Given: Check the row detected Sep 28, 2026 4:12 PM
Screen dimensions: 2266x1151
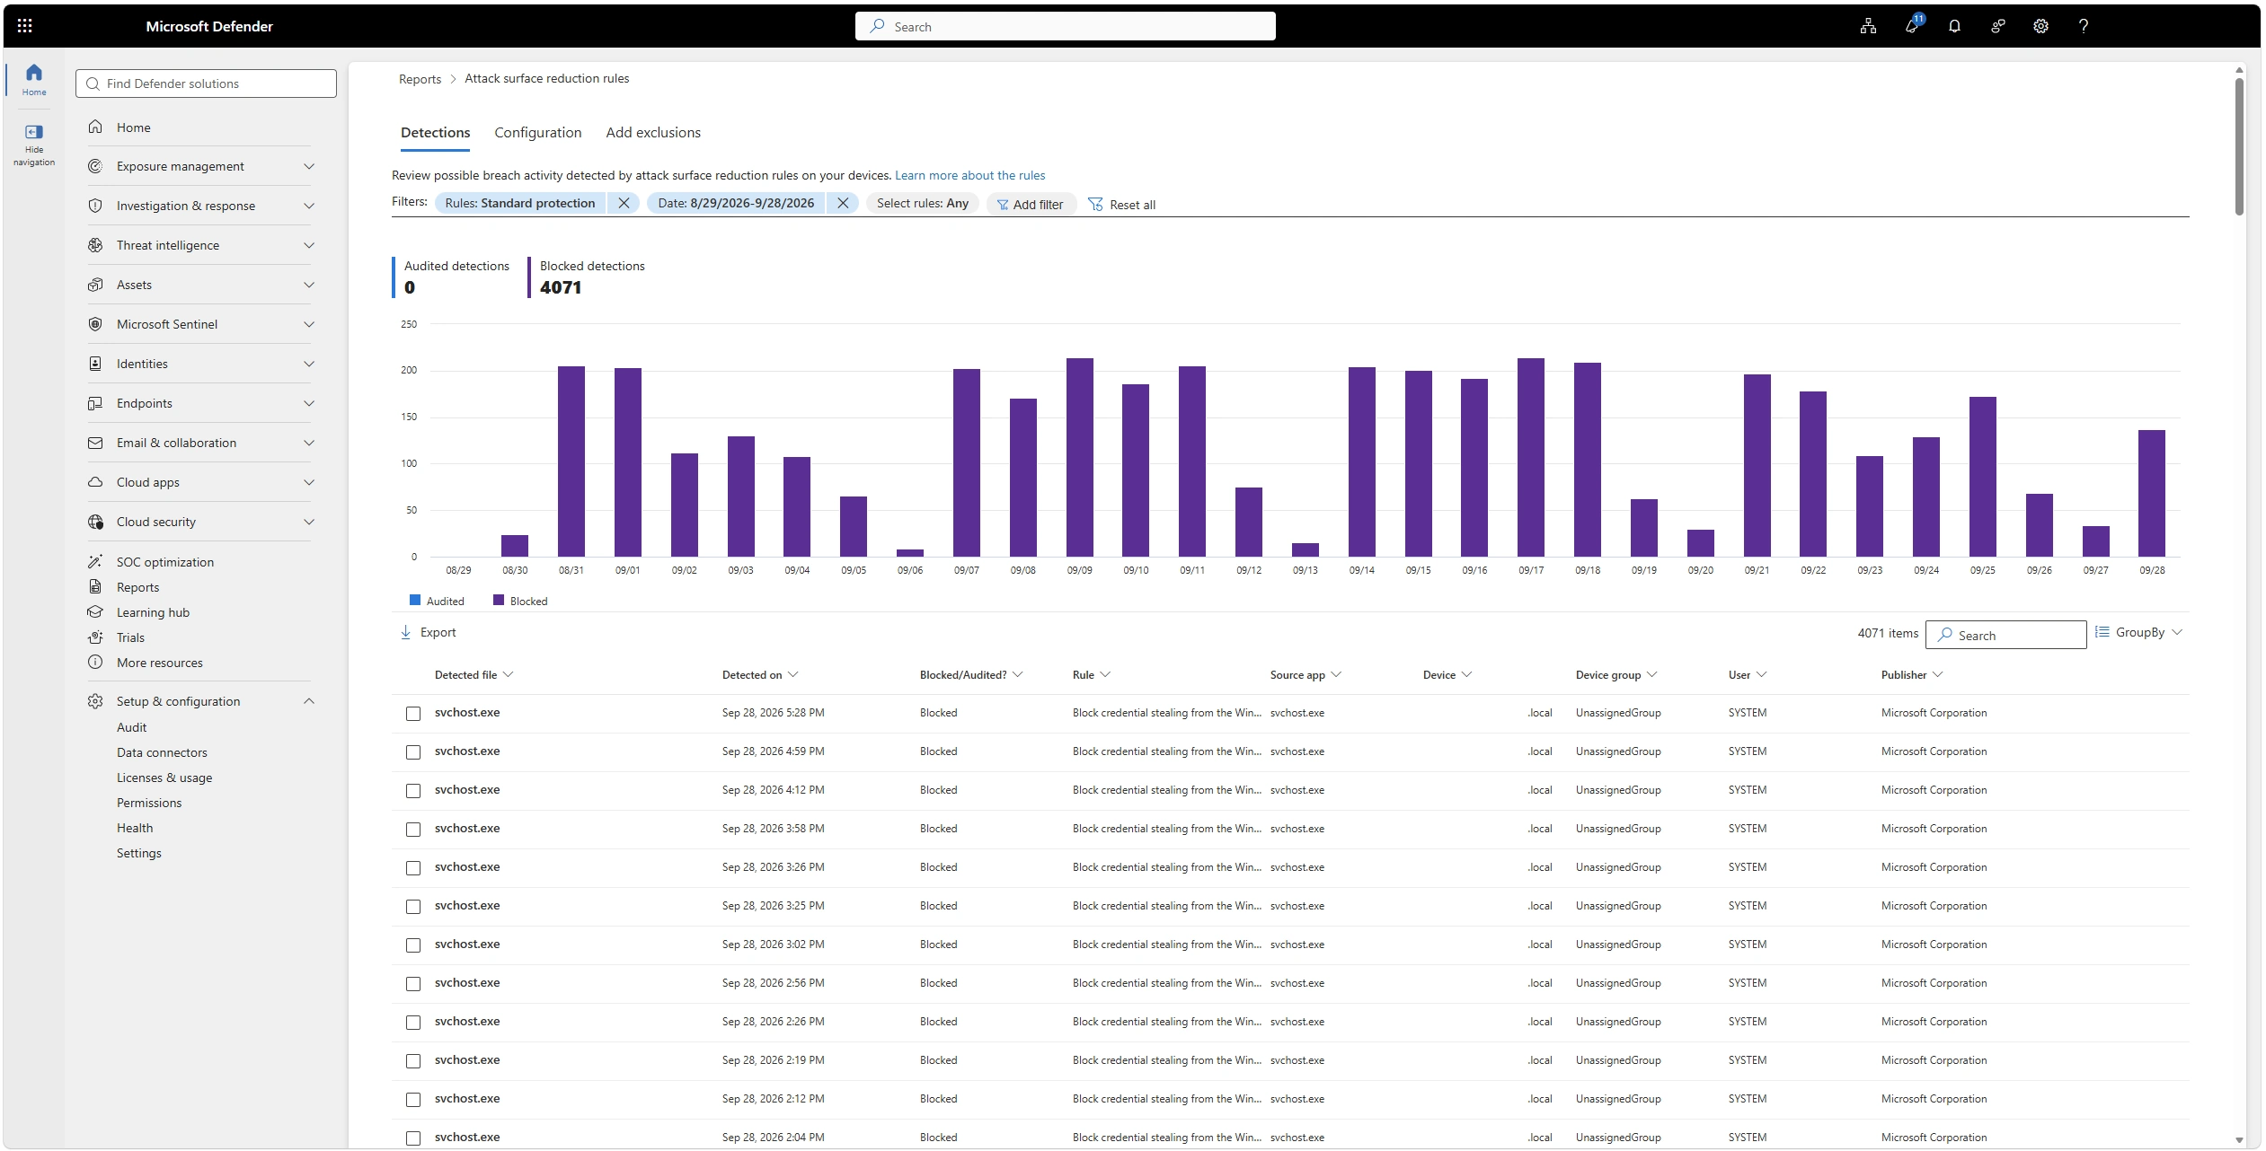Looking at the screenshot, I should click(413, 791).
